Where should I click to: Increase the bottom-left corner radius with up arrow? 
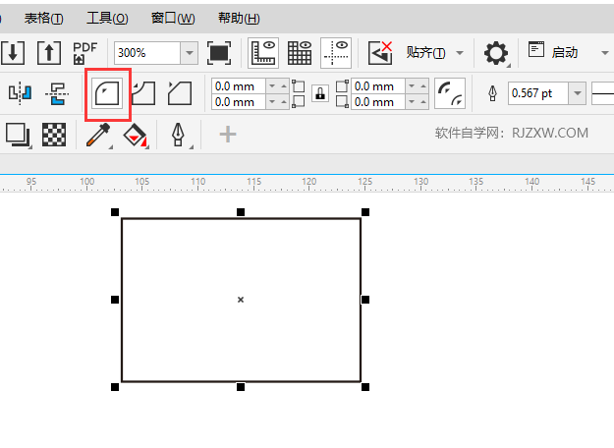pos(284,102)
